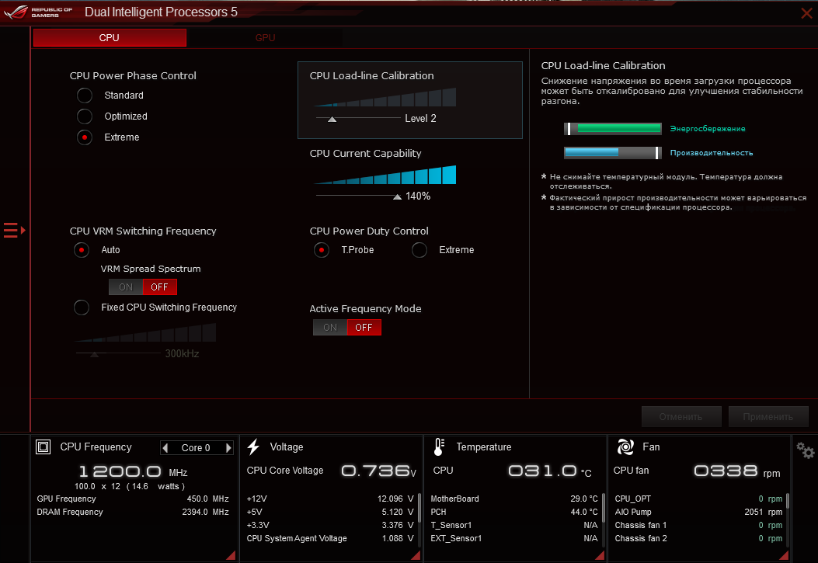Click the CPU fan 0338 rpm reading
The height and width of the screenshot is (563, 818).
click(736, 471)
